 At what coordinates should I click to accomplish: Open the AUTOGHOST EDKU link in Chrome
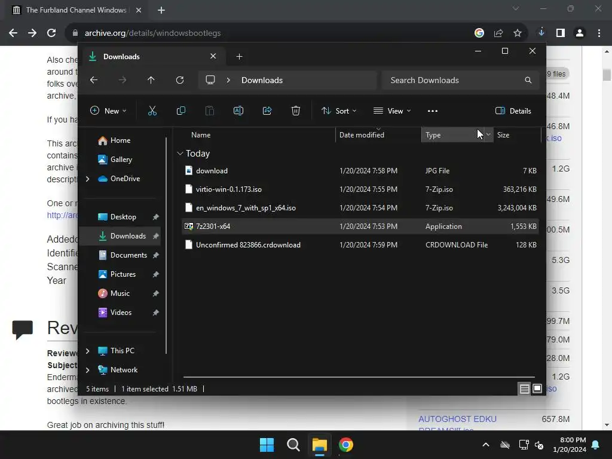(x=457, y=419)
